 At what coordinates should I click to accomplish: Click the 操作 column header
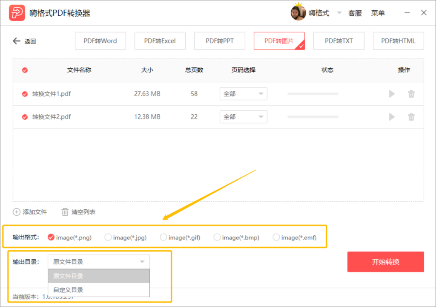click(x=404, y=70)
